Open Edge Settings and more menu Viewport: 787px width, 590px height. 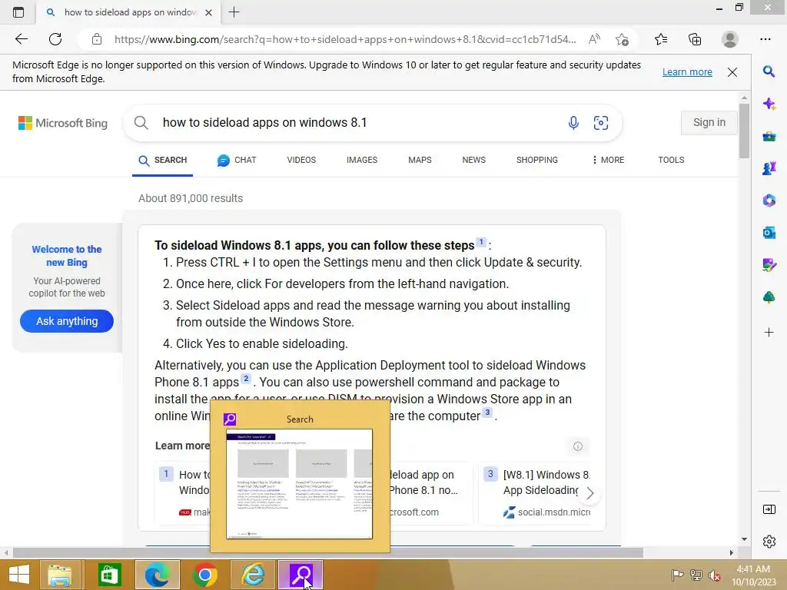(x=765, y=39)
